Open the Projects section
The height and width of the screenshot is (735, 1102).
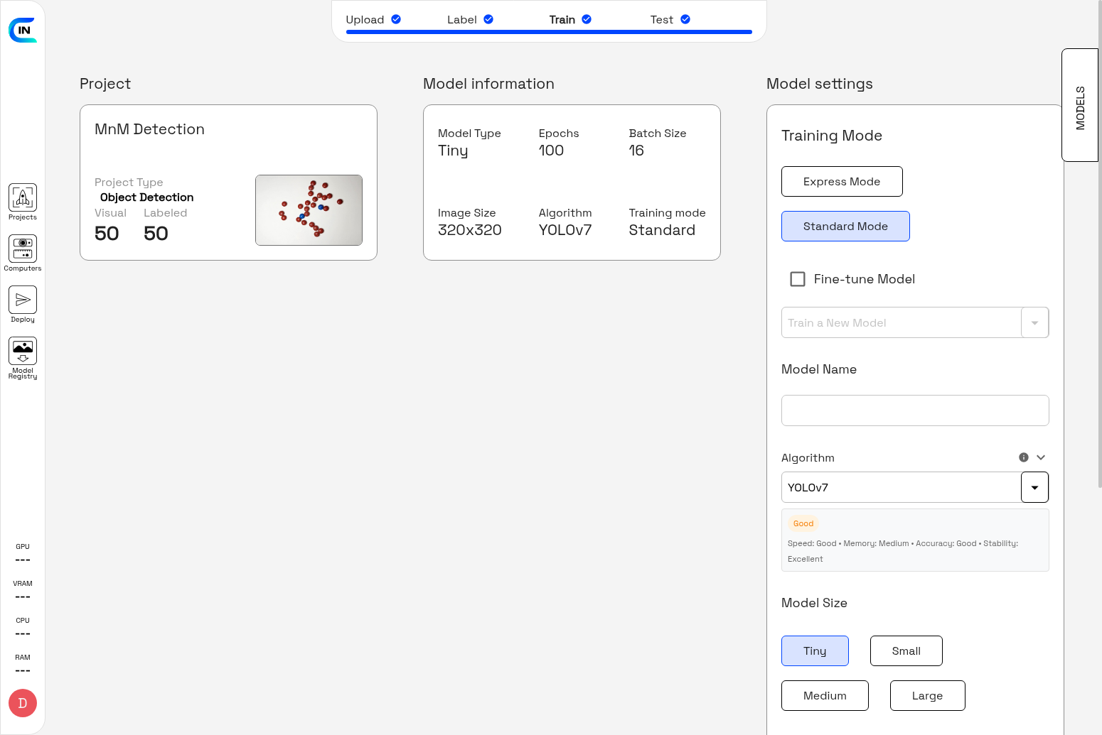coord(22,201)
